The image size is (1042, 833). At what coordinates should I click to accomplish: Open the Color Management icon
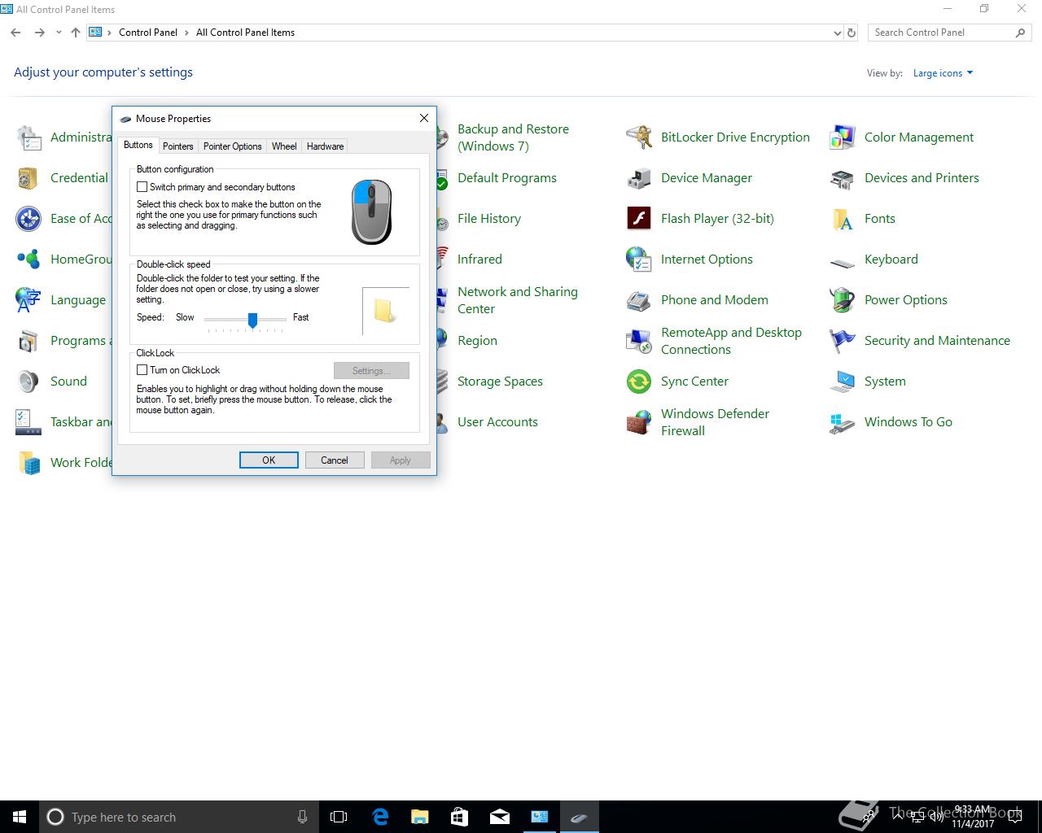pyautogui.click(x=842, y=137)
